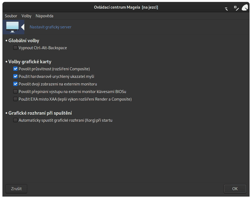Click the restore window icon in the title bar
The image size is (252, 199).
pyautogui.click(x=236, y=8)
